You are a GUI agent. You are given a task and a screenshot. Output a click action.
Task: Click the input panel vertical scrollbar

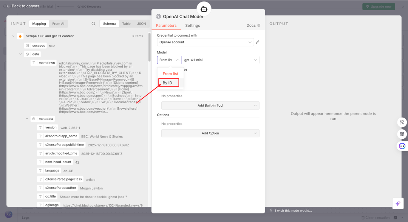click(x=149, y=47)
